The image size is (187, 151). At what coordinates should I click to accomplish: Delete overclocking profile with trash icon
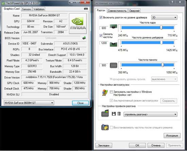click(119, 114)
